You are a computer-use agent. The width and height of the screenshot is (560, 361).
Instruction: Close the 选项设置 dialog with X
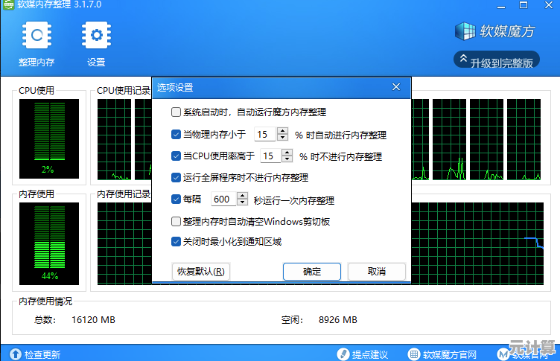point(396,88)
